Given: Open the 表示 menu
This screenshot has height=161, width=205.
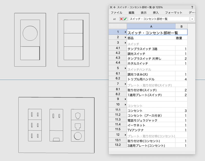Looking at the screenshot, I should pyautogui.click(x=143, y=13).
